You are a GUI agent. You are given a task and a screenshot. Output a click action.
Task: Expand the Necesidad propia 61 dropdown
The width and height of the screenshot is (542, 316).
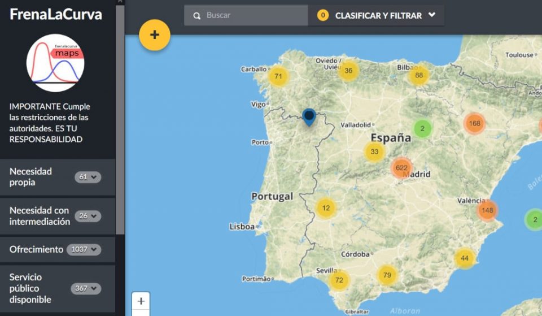click(88, 177)
